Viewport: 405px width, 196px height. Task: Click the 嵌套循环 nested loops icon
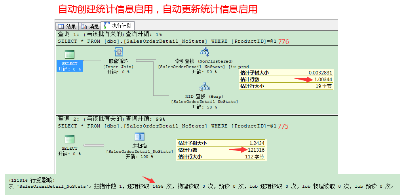coord(118,52)
